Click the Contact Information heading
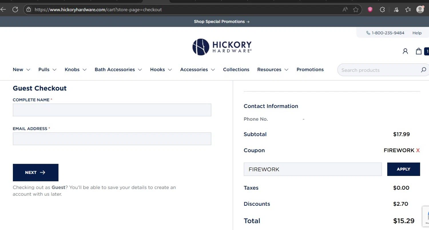429x230 pixels. [271, 106]
